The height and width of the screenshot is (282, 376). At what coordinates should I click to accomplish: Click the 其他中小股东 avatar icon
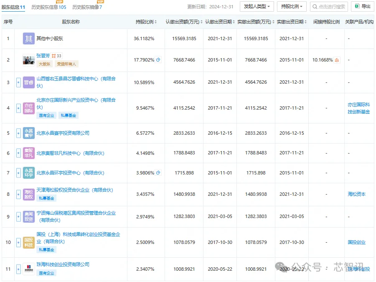29,38
